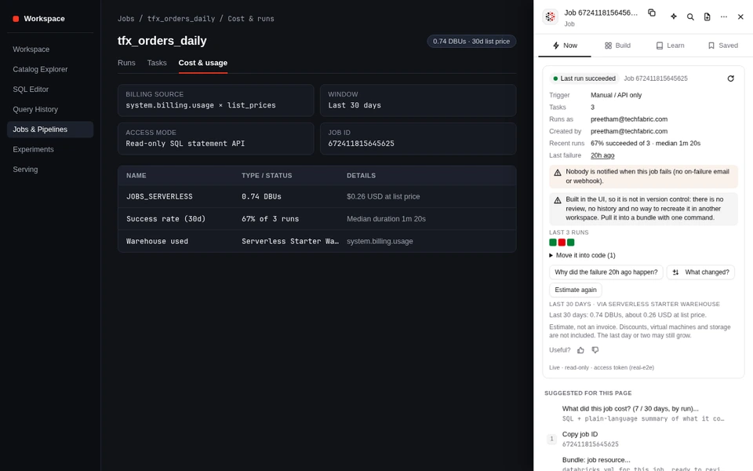
Task: Click the 'Estimate again' button
Action: tap(575, 290)
